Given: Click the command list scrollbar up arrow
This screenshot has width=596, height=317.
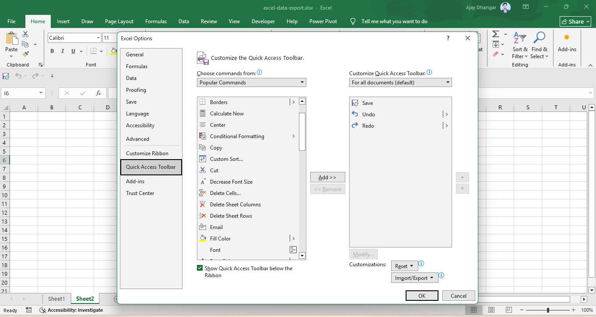Looking at the screenshot, I should click(302, 101).
